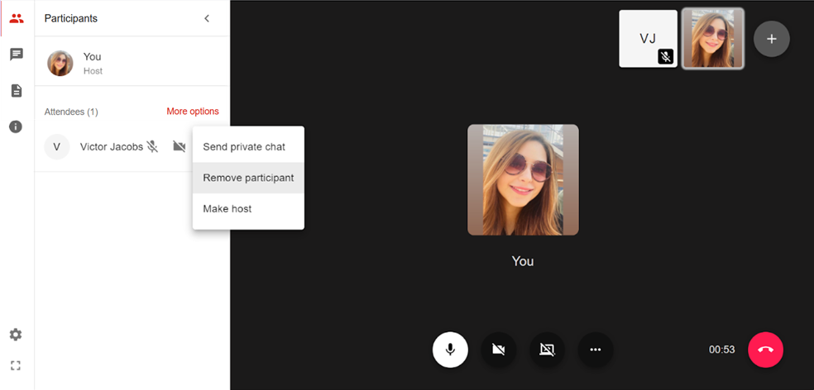Open the shared documents icon
Image resolution: width=814 pixels, height=390 pixels.
(16, 91)
